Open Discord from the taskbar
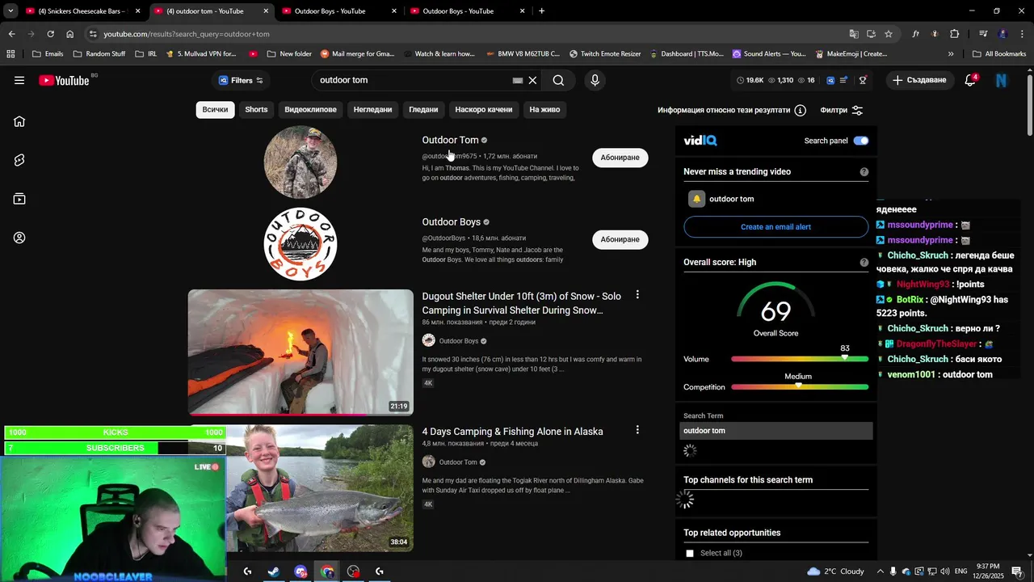This screenshot has height=582, width=1034. tap(301, 571)
